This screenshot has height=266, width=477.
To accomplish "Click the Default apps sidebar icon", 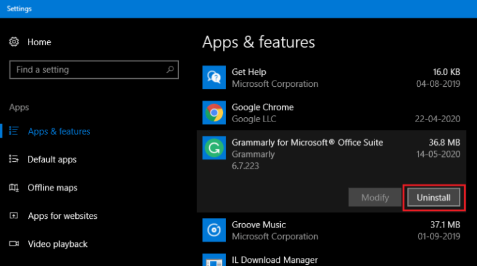I will [x=14, y=159].
